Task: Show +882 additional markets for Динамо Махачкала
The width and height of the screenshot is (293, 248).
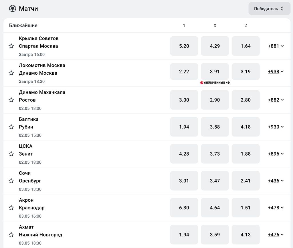Action: tap(276, 100)
